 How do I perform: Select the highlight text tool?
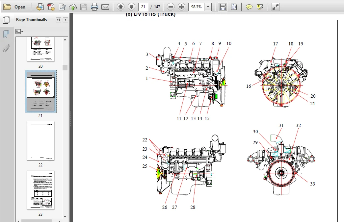[x=260, y=7]
